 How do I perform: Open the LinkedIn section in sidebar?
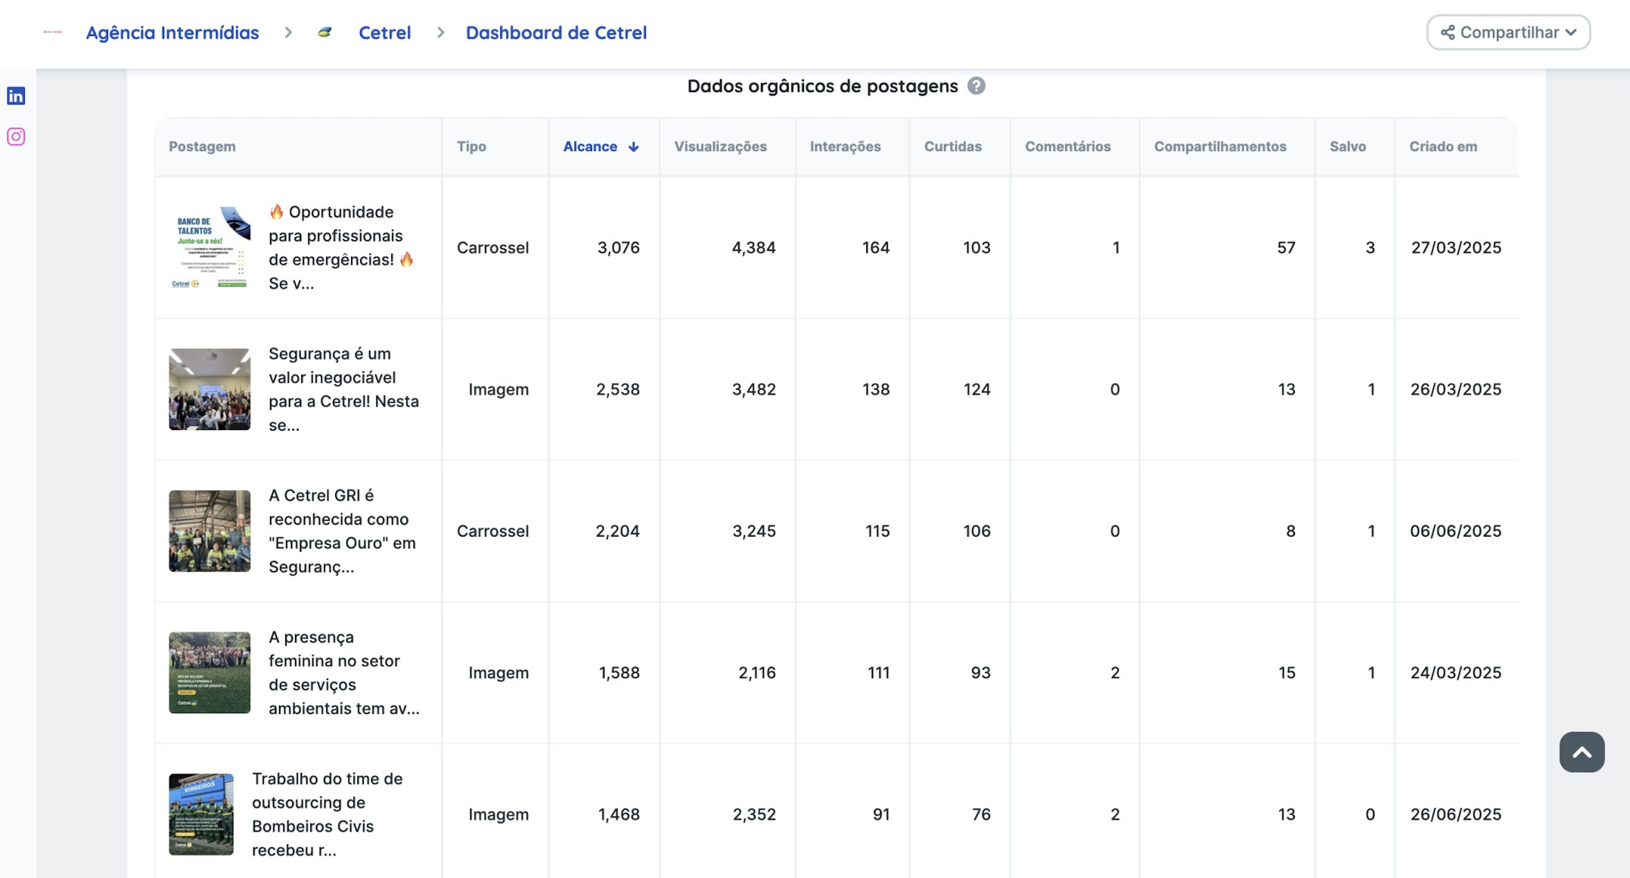[16, 96]
